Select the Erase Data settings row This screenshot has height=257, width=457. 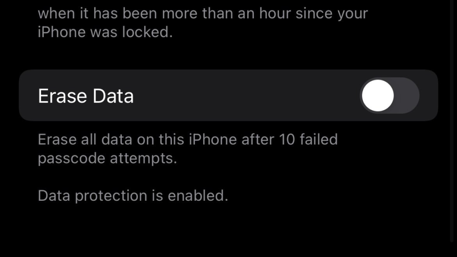(x=228, y=95)
